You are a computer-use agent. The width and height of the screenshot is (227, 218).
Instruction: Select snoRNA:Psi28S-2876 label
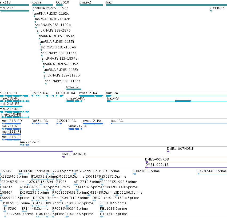point(54,30)
